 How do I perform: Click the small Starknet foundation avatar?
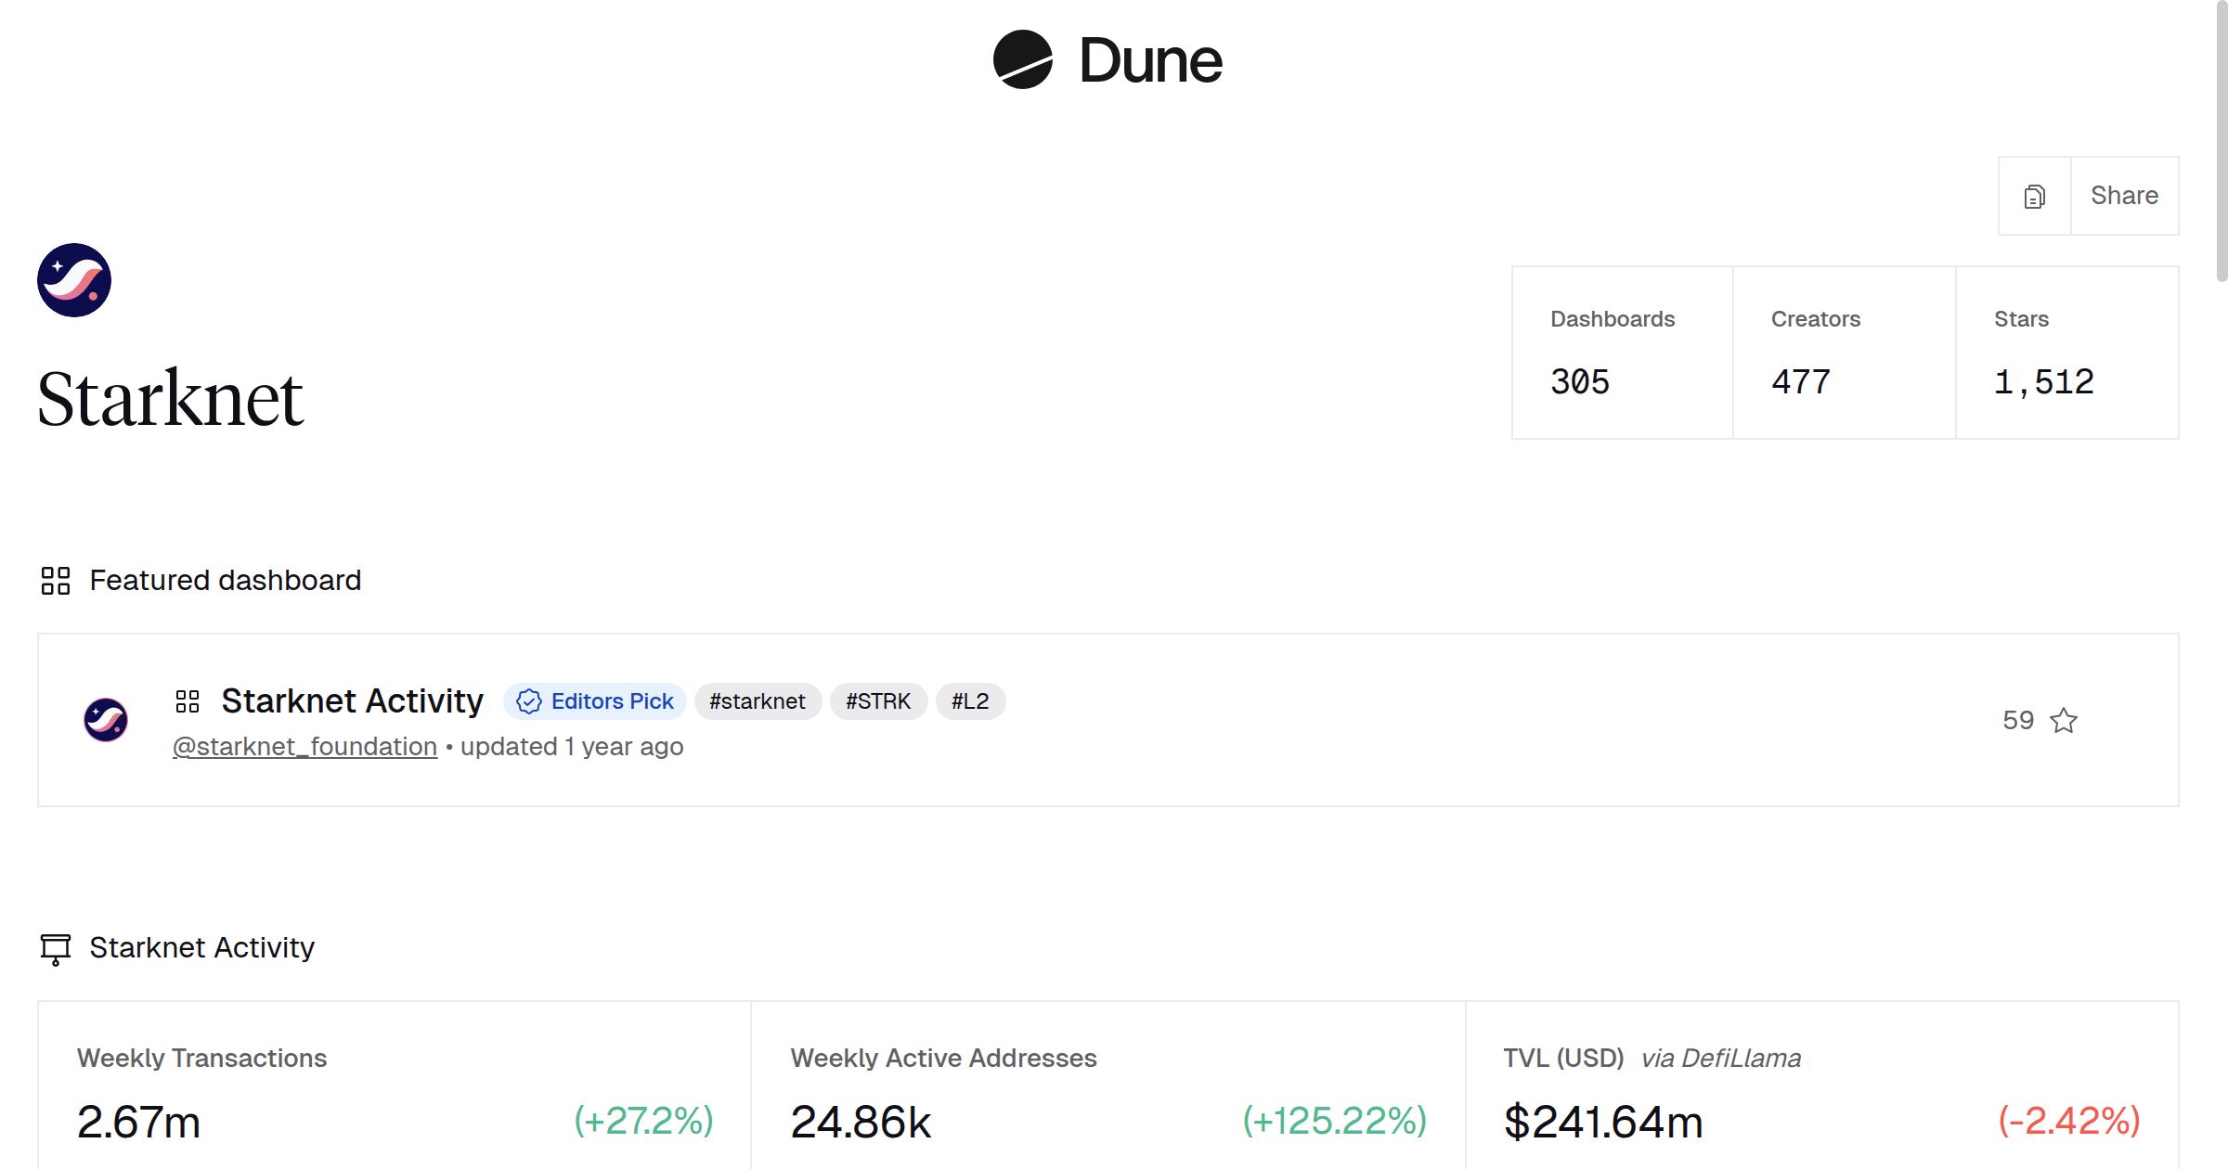[x=106, y=720]
